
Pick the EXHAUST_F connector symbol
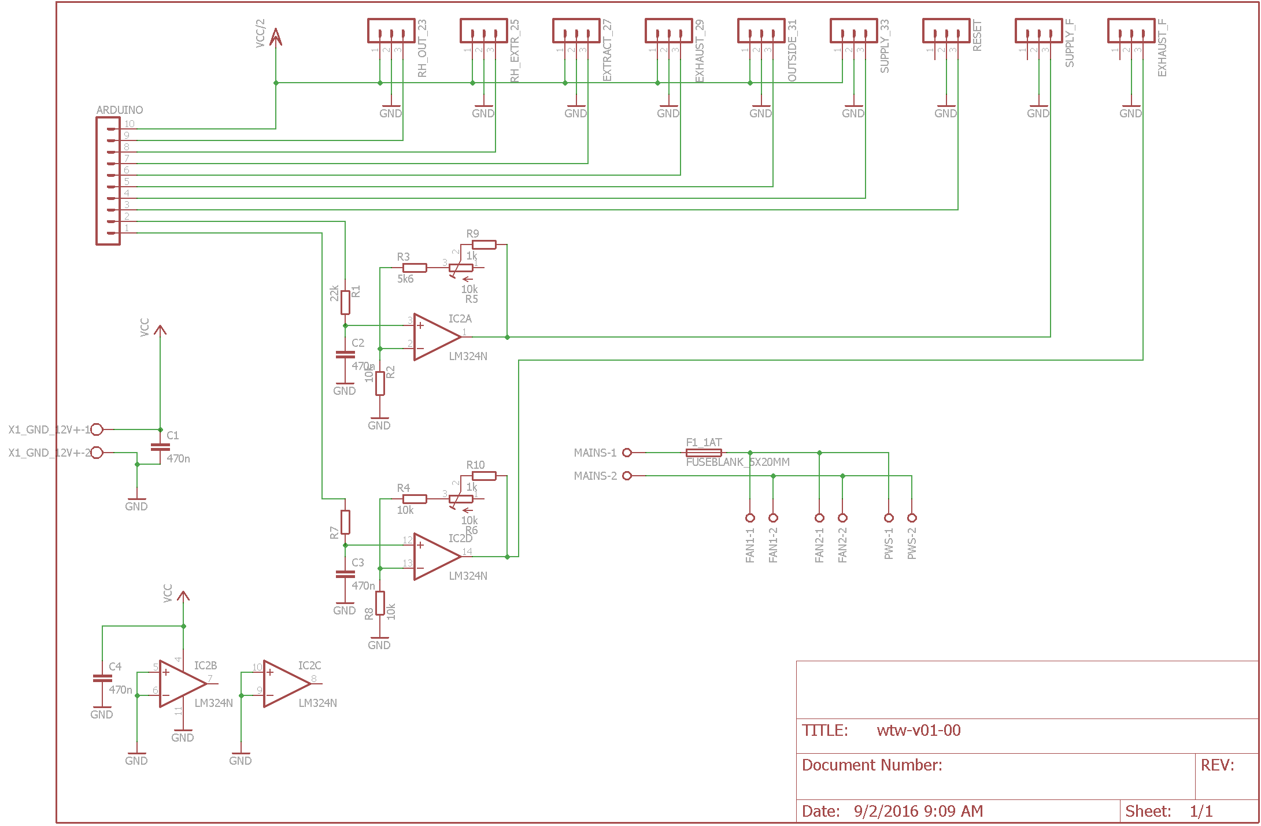click(1131, 31)
